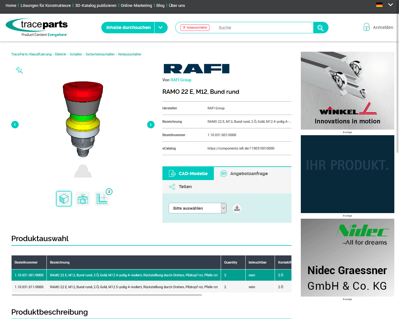399x319 pixels.
Task: Click the RAFI manufacturer logo
Action: [x=196, y=69]
